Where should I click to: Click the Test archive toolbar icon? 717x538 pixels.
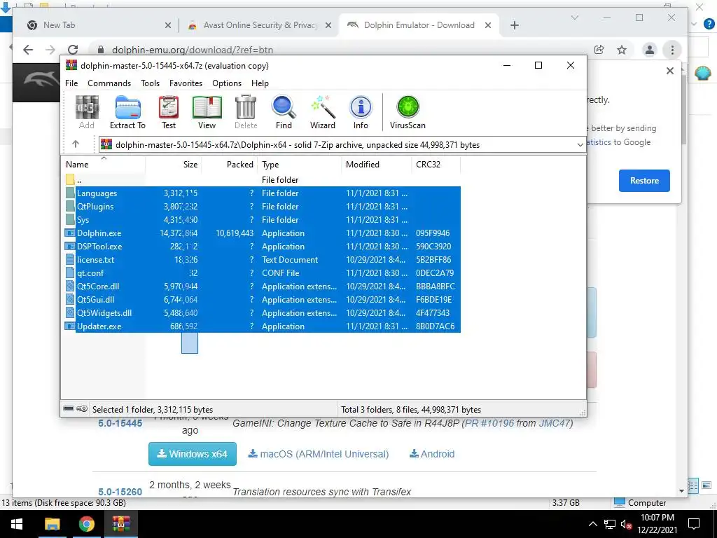point(168,112)
